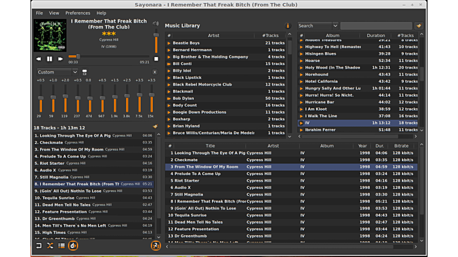Mute audio with the speaker icon
Screen dimensions: 458x257
156,24
